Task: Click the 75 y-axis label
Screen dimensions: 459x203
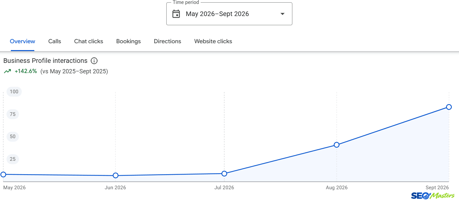Action: (13, 114)
